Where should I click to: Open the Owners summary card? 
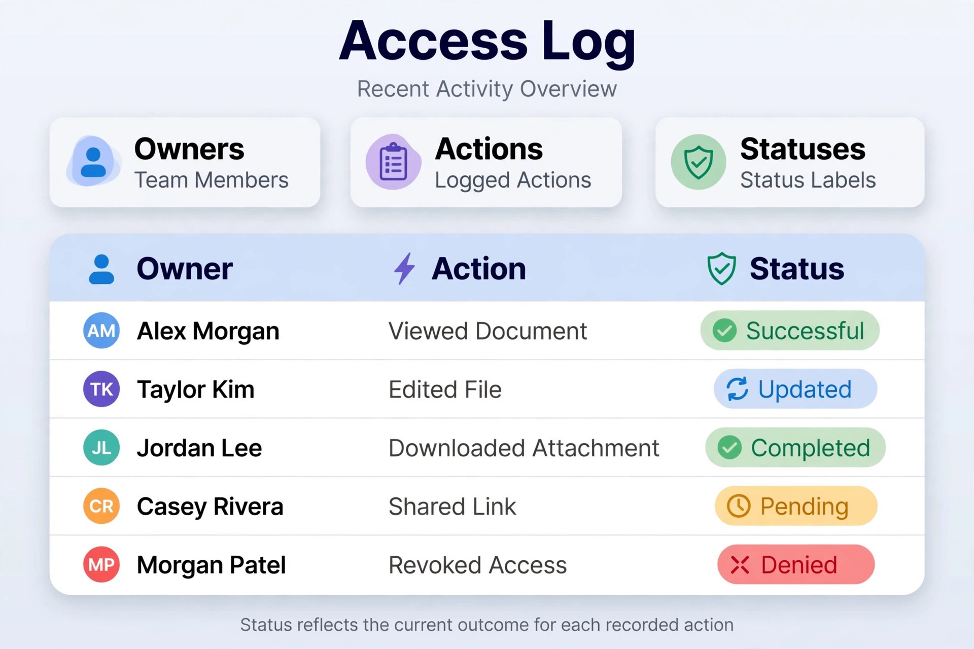coord(185,162)
